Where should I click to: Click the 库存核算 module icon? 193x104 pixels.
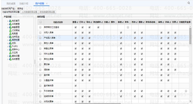pos(10,40)
